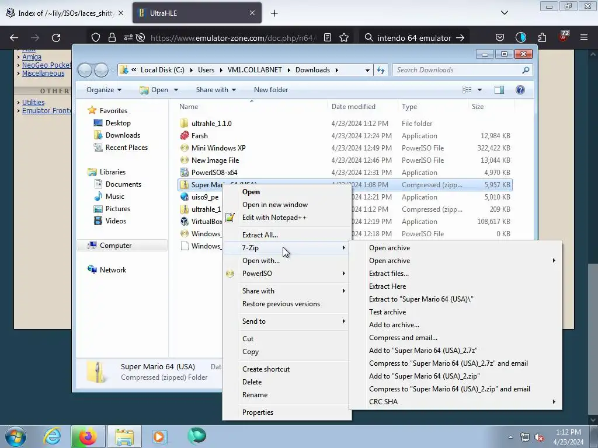The height and width of the screenshot is (448, 598).
Task: Change view icon in Explorer toolbar
Action: click(x=467, y=90)
